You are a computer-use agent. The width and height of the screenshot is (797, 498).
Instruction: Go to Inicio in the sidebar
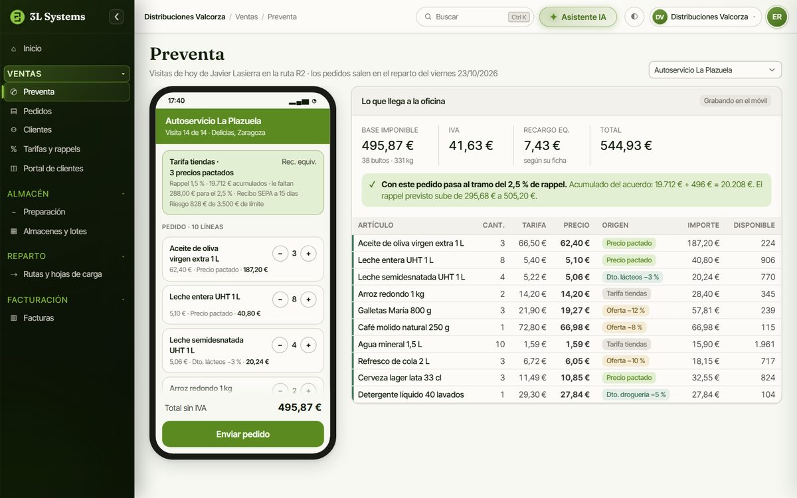(x=67, y=48)
